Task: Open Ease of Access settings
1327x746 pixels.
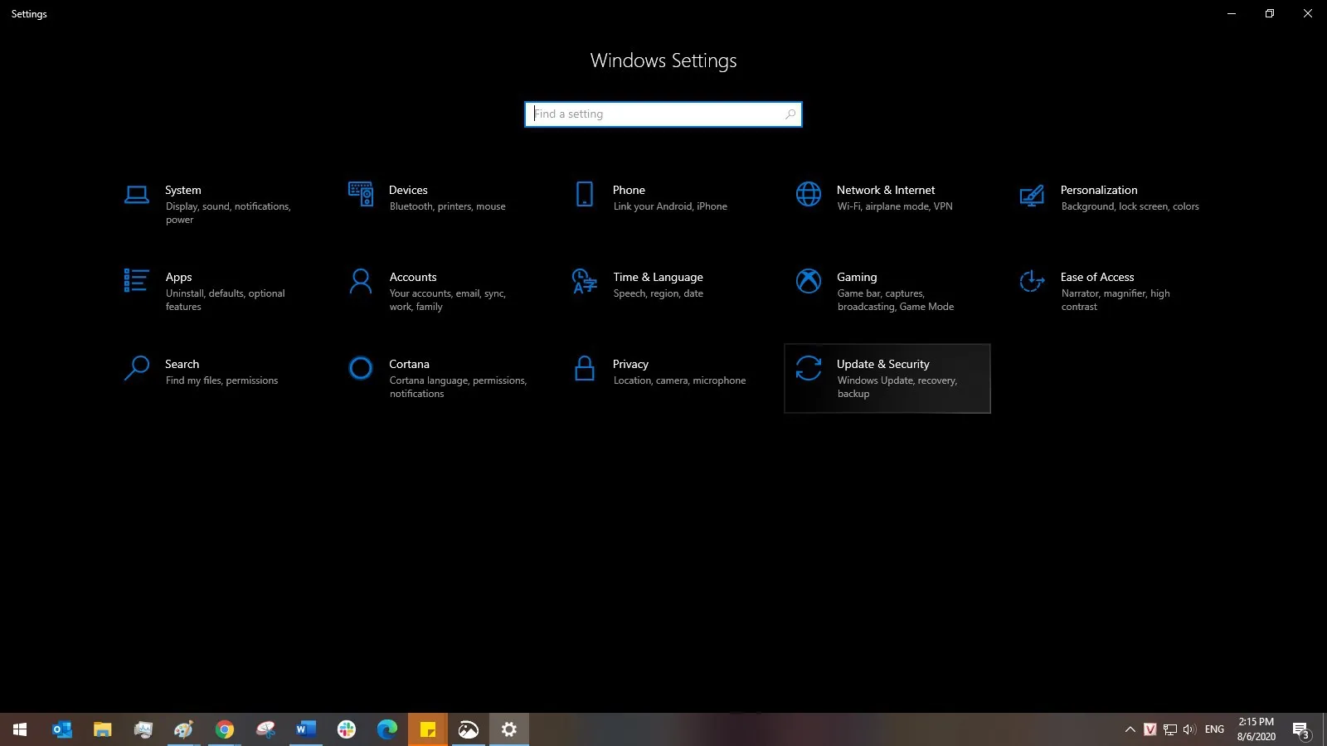Action: point(1111,291)
